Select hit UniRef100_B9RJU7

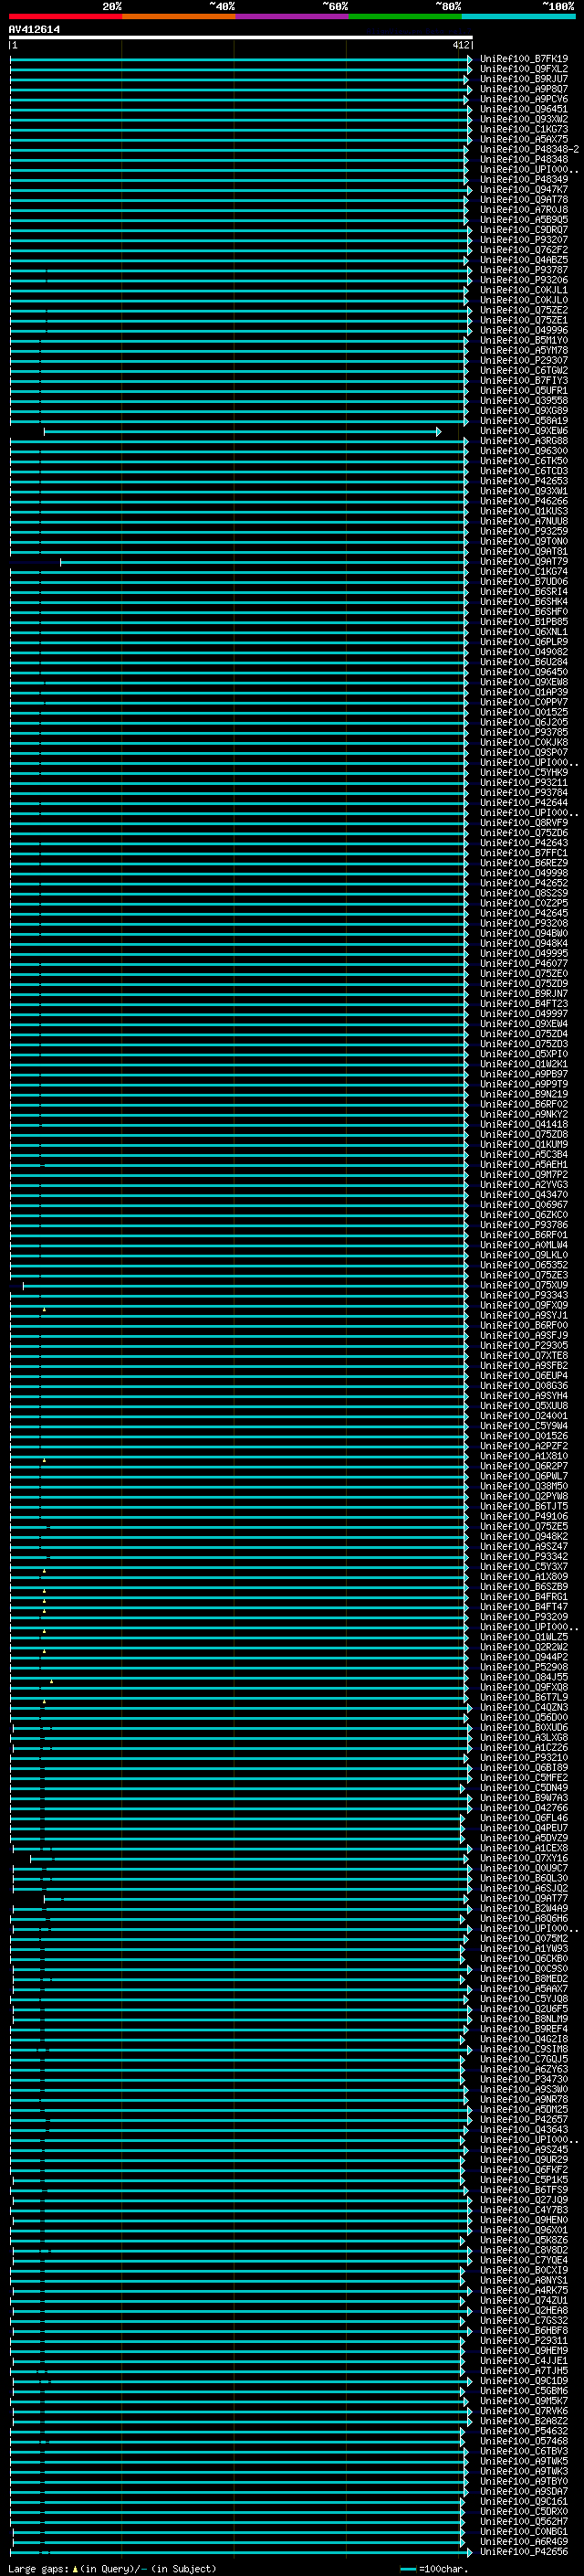(523, 79)
